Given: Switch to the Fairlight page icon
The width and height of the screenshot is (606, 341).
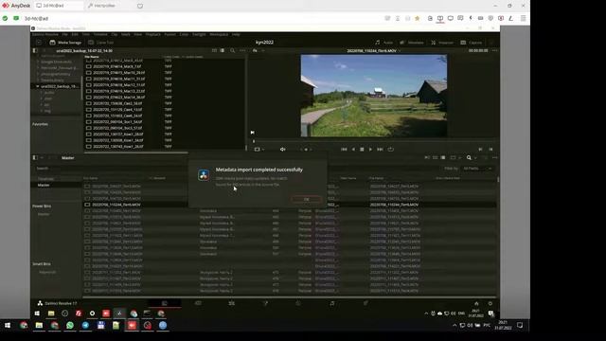Looking at the screenshot, I should coord(332,303).
